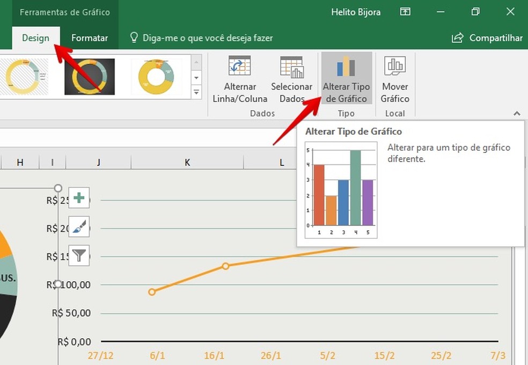Open Selecionar Dados
Viewport: 528px width, 365px height.
291,78
